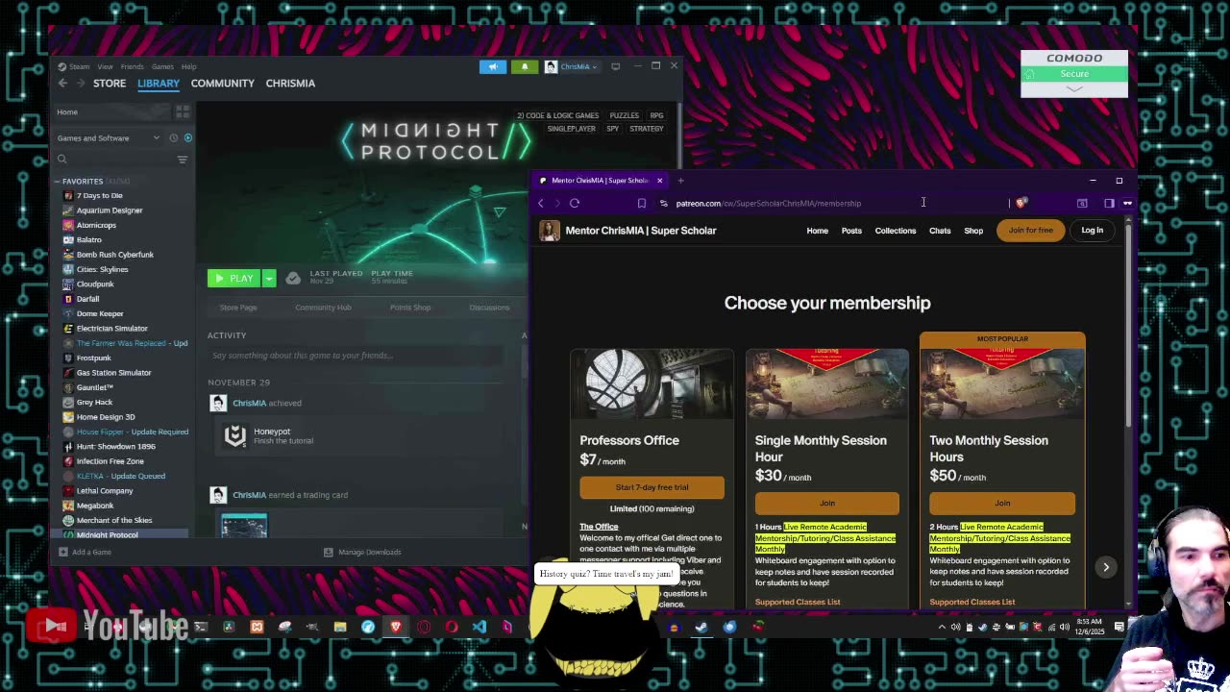Click the recent activity clock filter in Steam
The height and width of the screenshot is (692, 1230).
(174, 138)
